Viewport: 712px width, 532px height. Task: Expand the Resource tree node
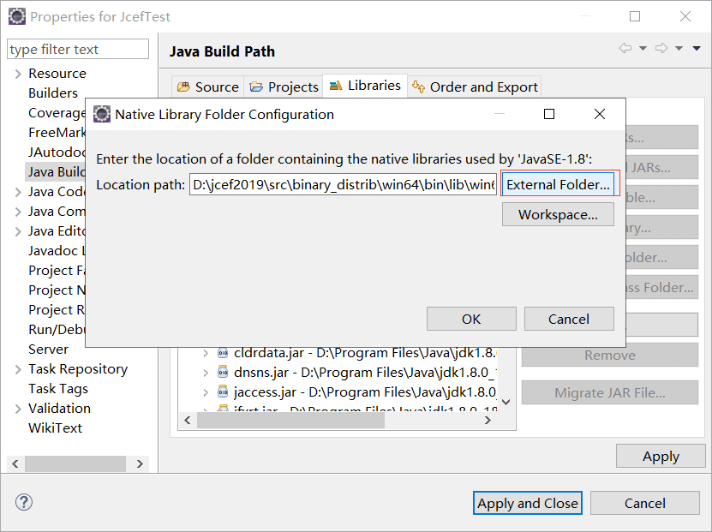pos(17,74)
